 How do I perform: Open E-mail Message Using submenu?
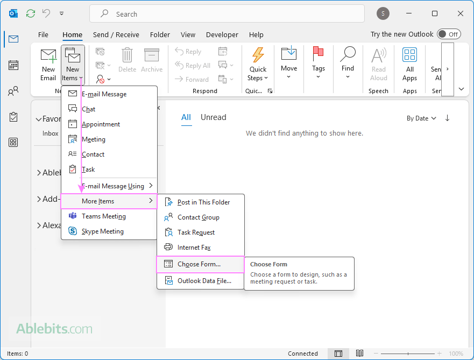[x=109, y=186]
